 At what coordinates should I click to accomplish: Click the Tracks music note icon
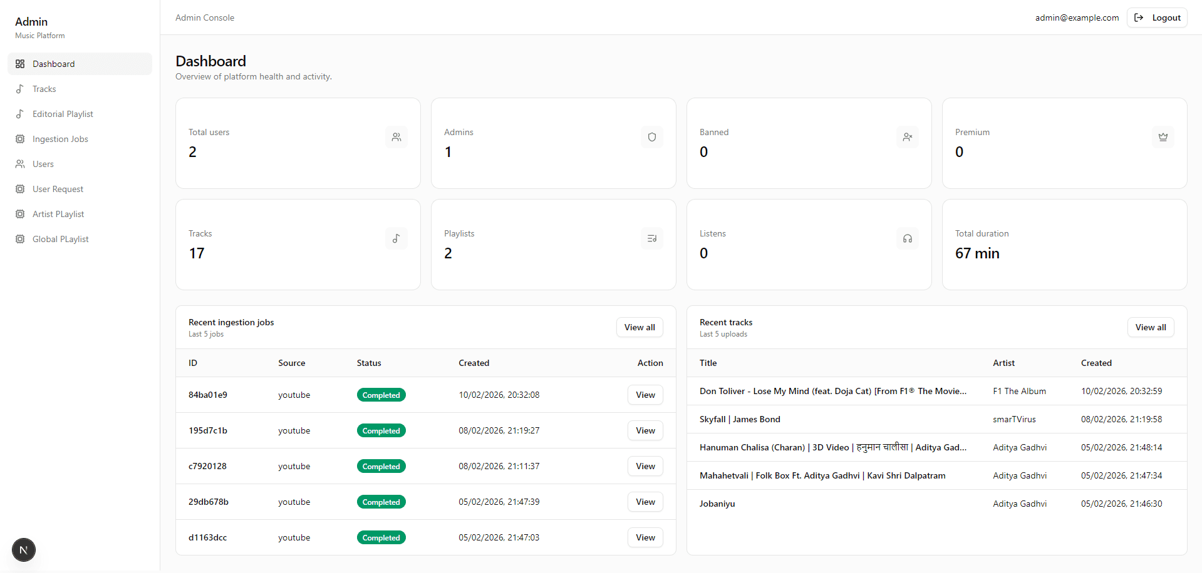tap(20, 89)
